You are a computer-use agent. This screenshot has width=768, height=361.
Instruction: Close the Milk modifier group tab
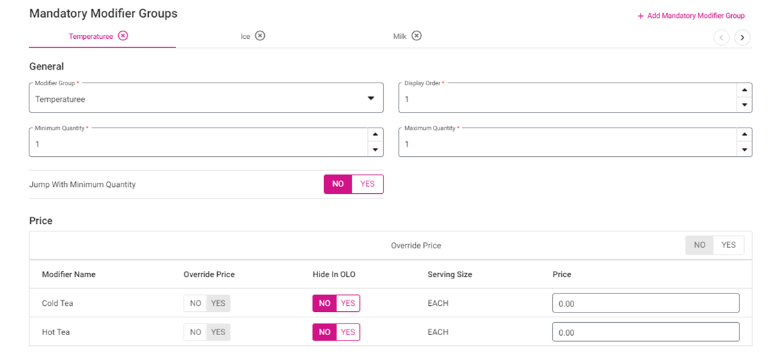click(x=416, y=35)
